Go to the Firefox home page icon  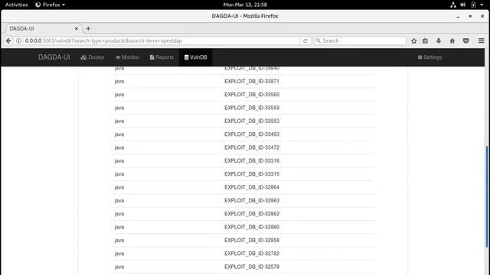tap(452, 40)
